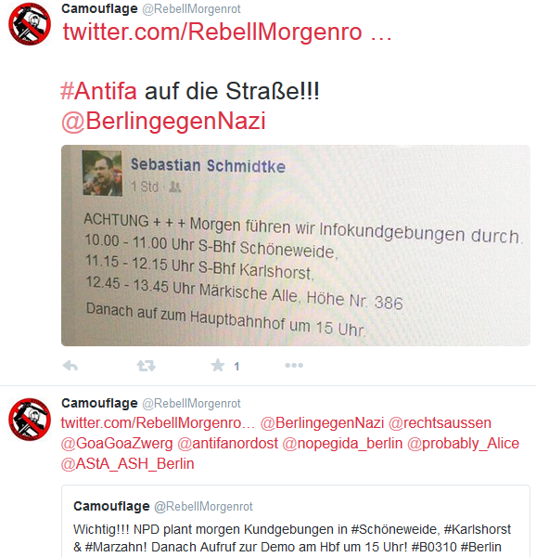This screenshot has height=557, width=536.
Task: Retweet the first Camouflage tweet
Action: 147,366
